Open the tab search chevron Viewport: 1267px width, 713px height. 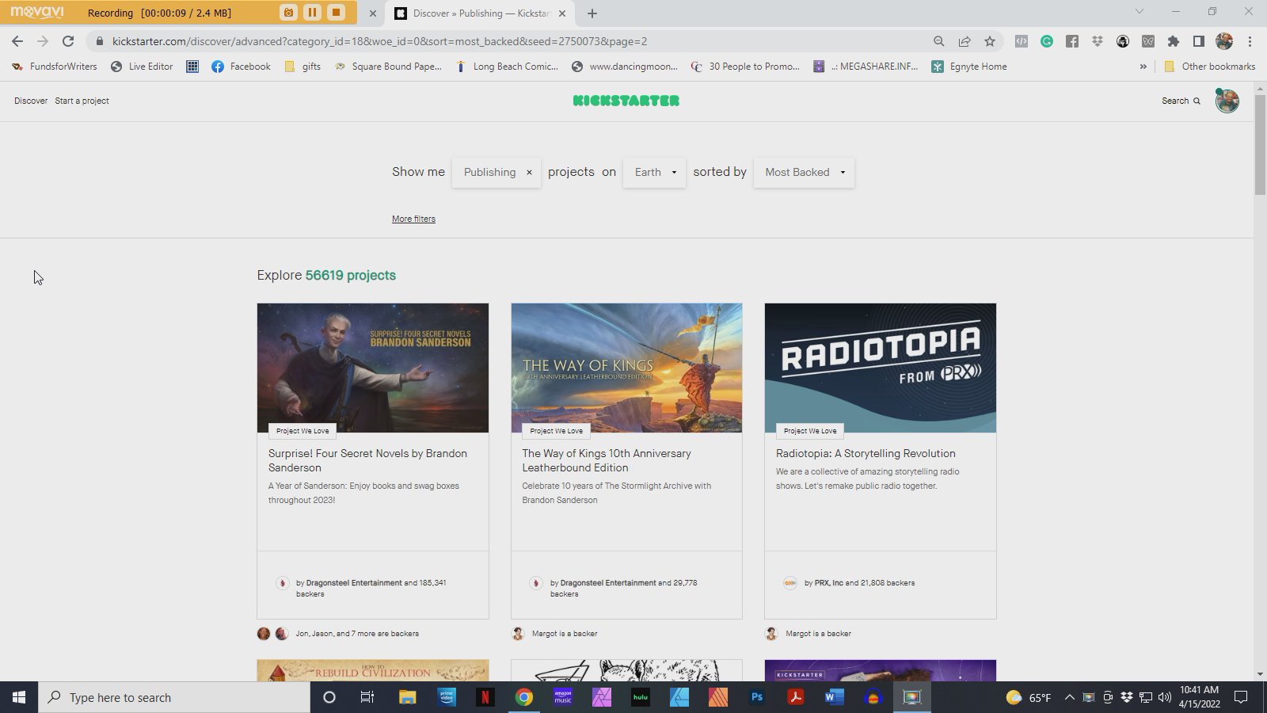point(1140,12)
